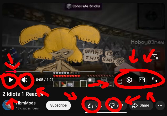Click the Subscribe button
Screen dimensions: 167x116
[x=58, y=105]
